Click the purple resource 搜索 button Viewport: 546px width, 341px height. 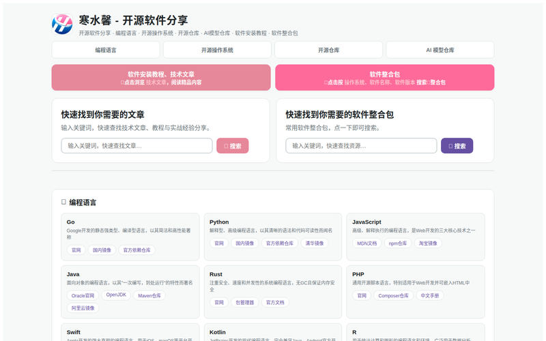457,146
